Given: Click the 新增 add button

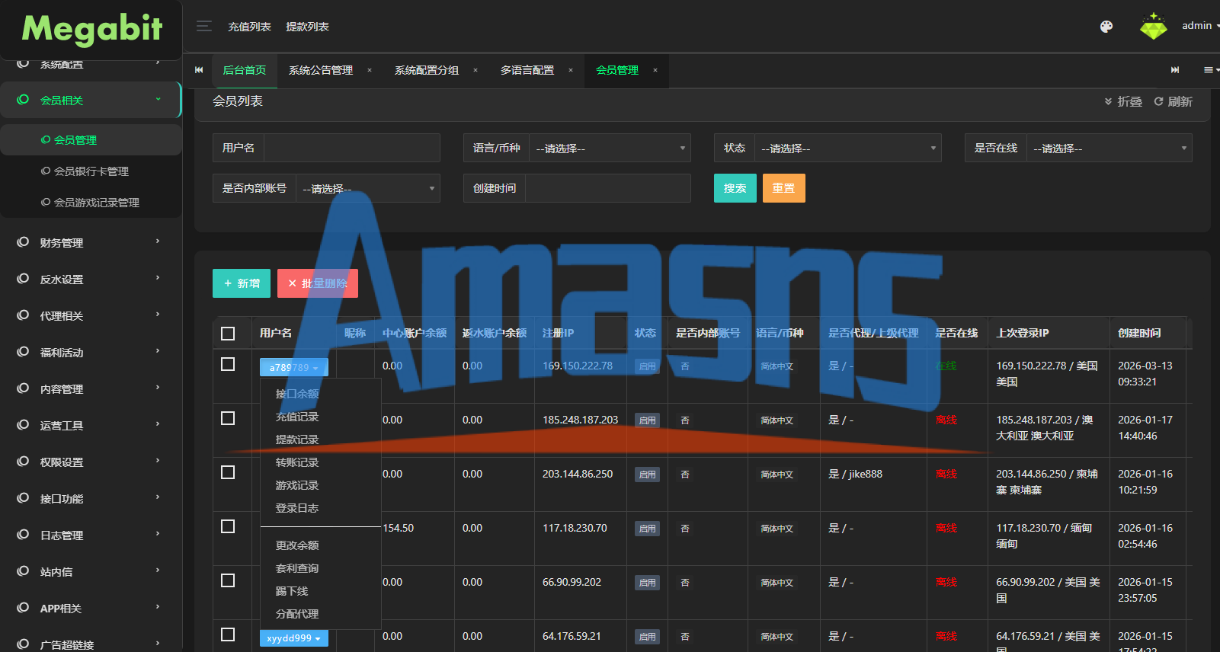Looking at the screenshot, I should click(x=242, y=283).
